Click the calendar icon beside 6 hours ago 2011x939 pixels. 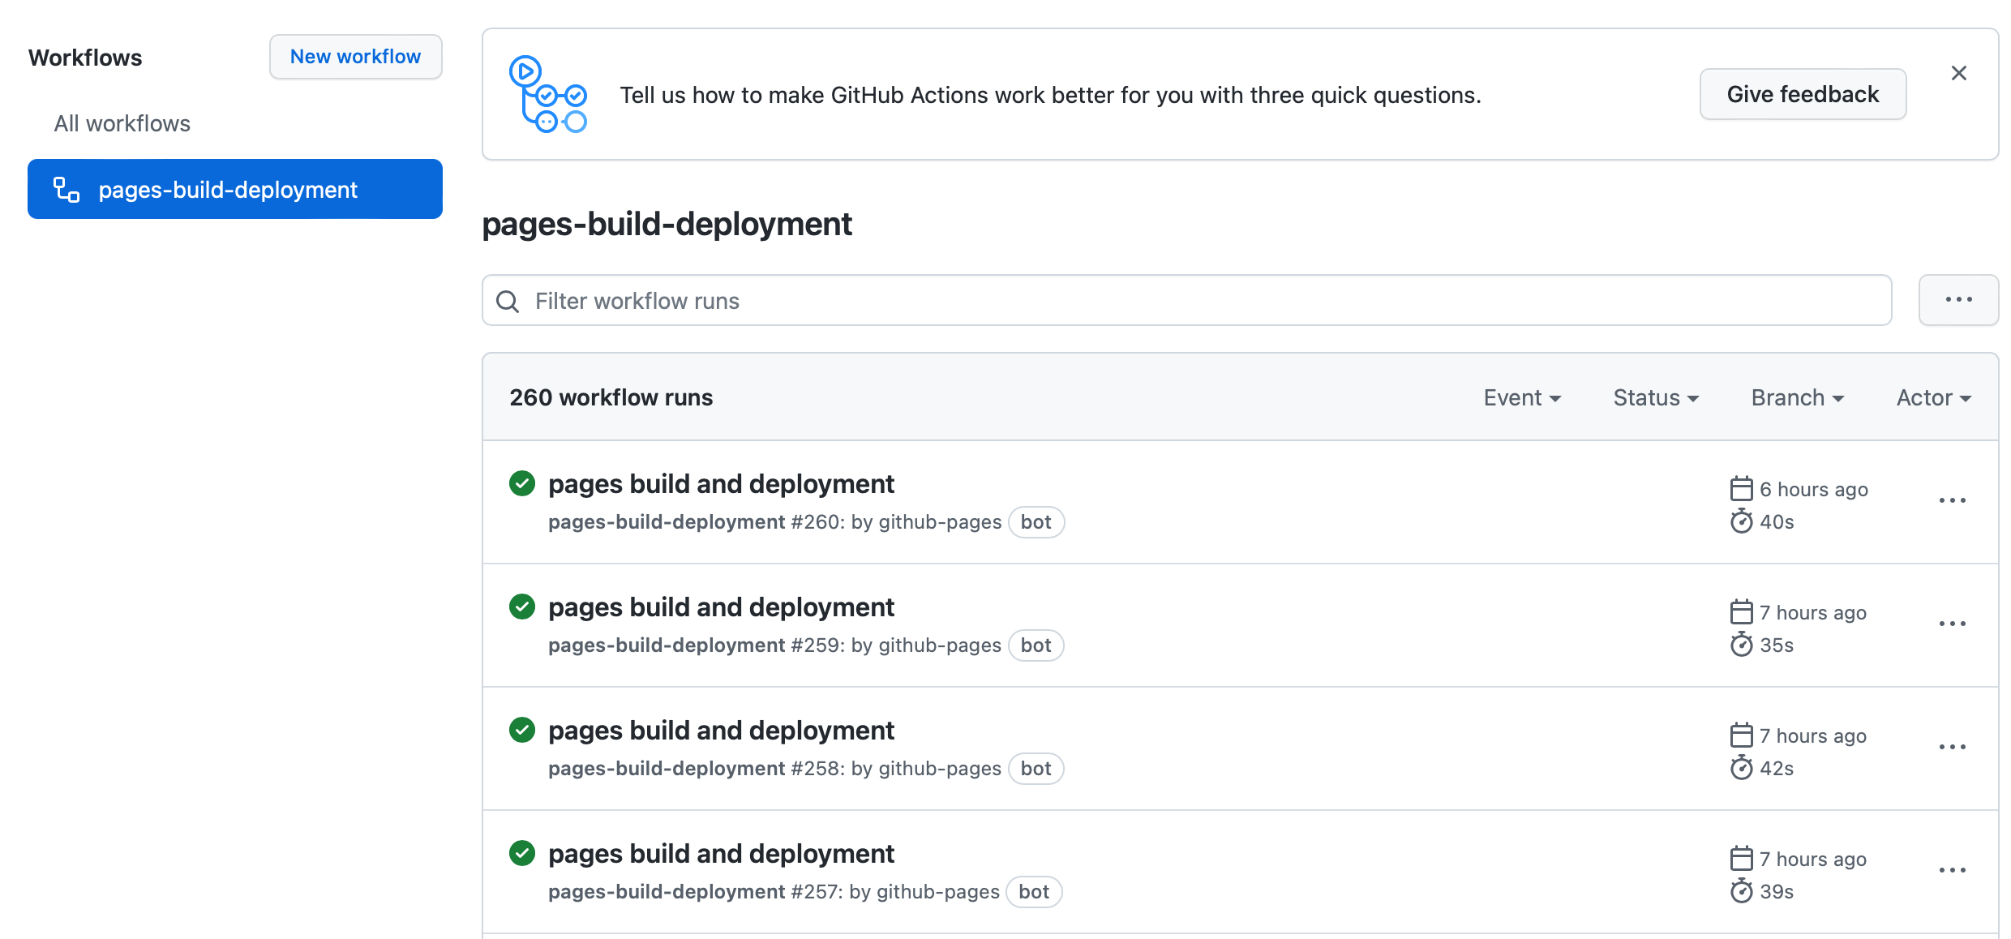pos(1742,488)
